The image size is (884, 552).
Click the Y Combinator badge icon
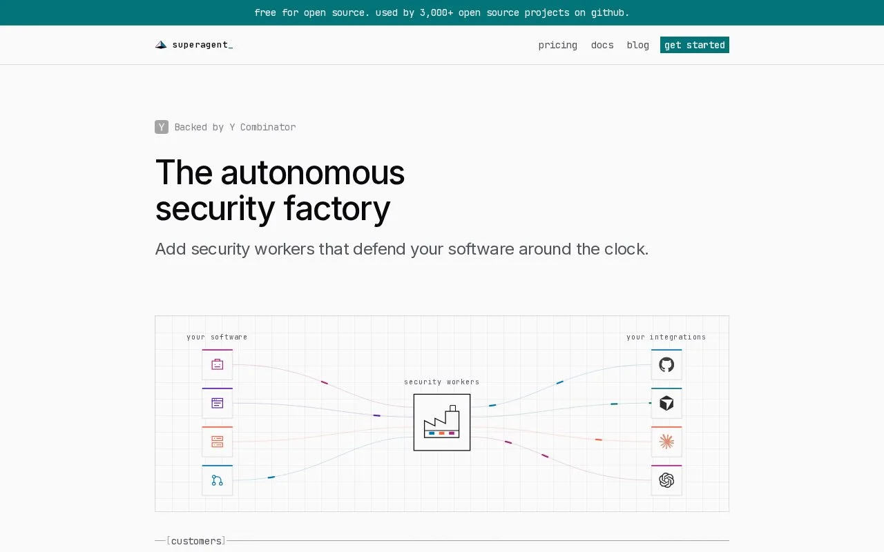(x=162, y=127)
